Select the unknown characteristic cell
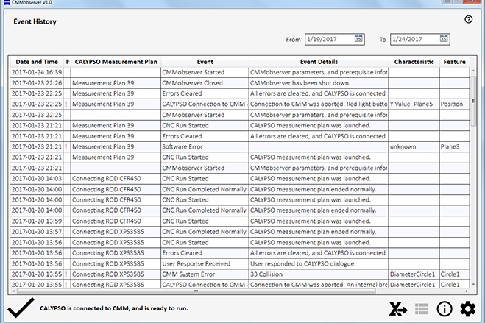This screenshot has width=485, height=323. click(414, 147)
